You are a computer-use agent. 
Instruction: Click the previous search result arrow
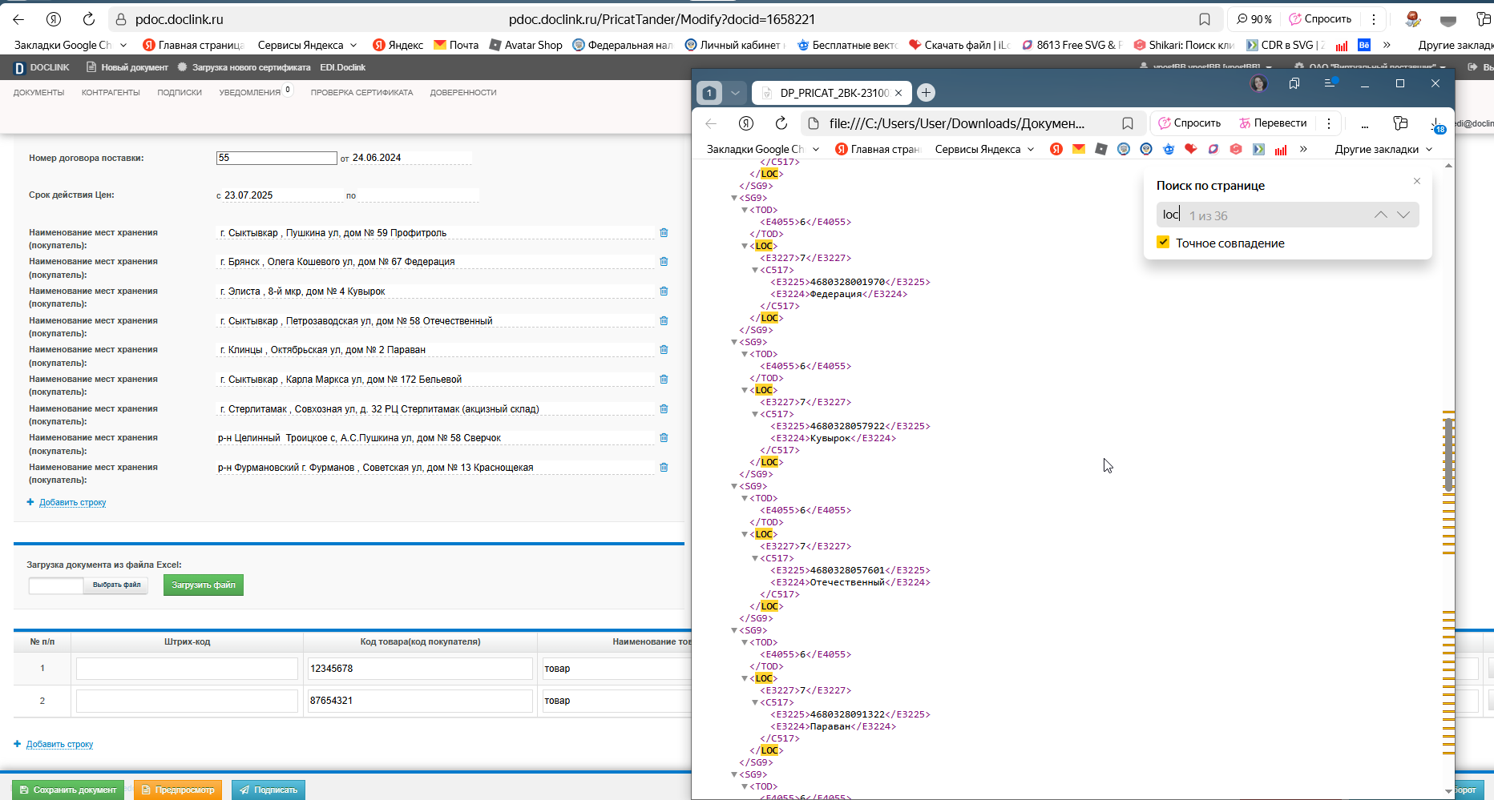click(1380, 215)
